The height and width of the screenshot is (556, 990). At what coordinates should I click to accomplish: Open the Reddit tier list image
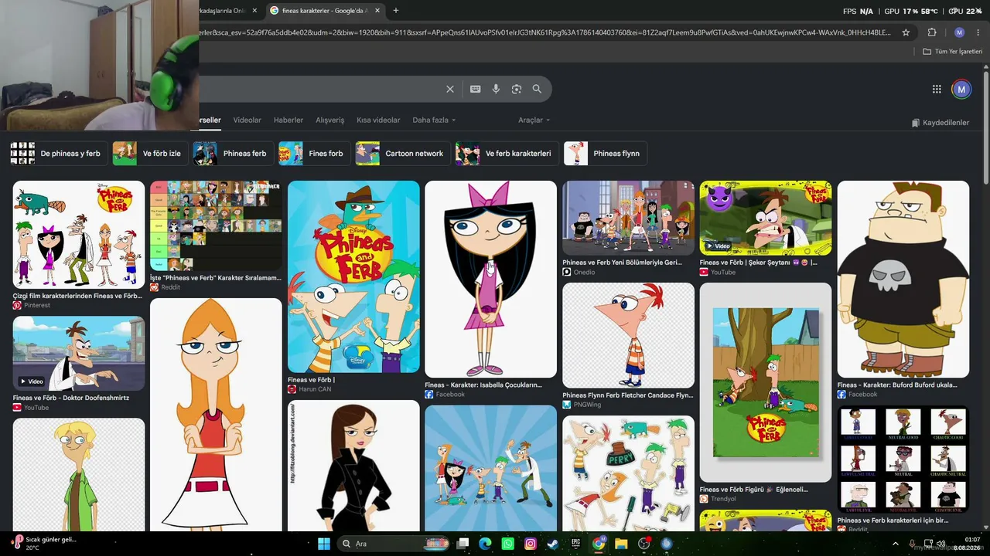(216, 225)
